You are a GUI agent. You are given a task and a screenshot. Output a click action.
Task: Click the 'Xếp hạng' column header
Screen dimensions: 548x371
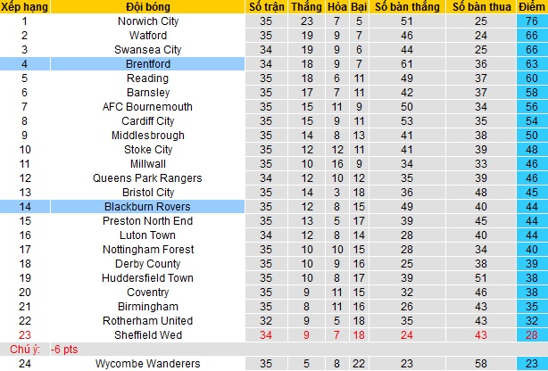[x=24, y=7]
